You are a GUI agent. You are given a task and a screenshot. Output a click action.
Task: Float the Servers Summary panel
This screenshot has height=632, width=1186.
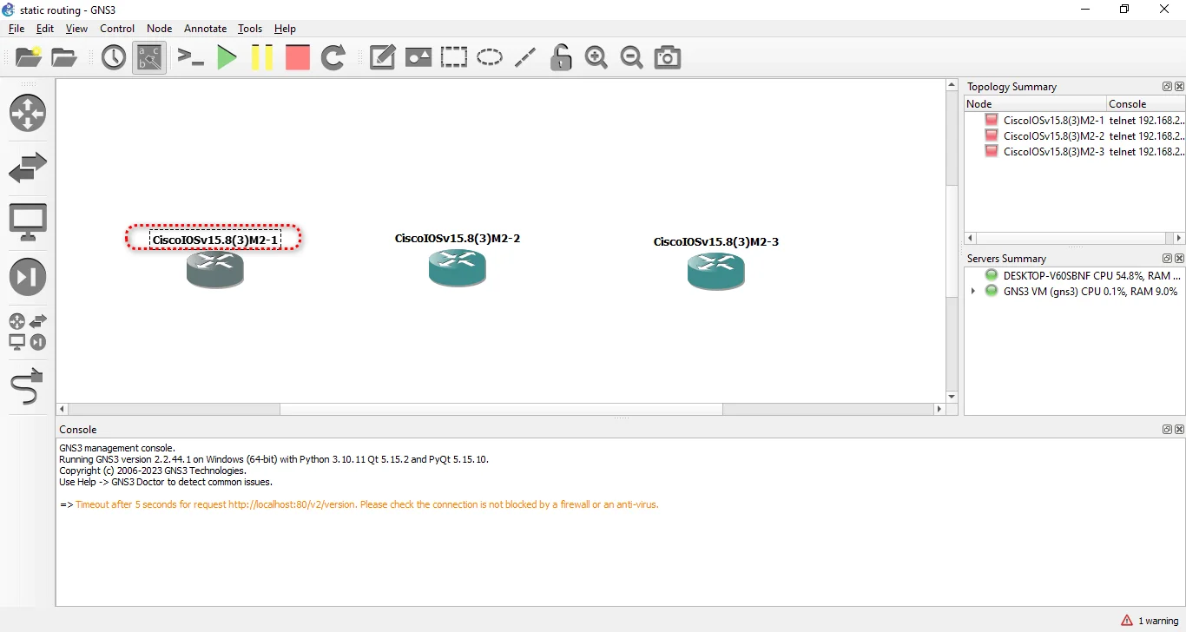click(x=1167, y=259)
